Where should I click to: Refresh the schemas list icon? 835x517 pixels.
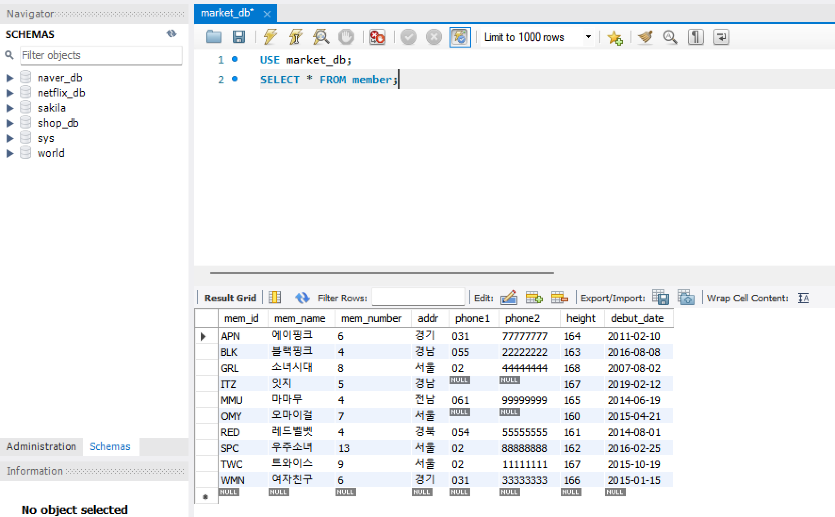tap(172, 33)
